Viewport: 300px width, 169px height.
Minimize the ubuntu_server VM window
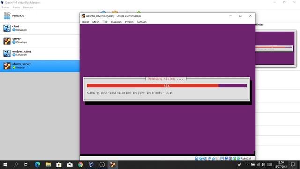pyautogui.click(x=230, y=16)
